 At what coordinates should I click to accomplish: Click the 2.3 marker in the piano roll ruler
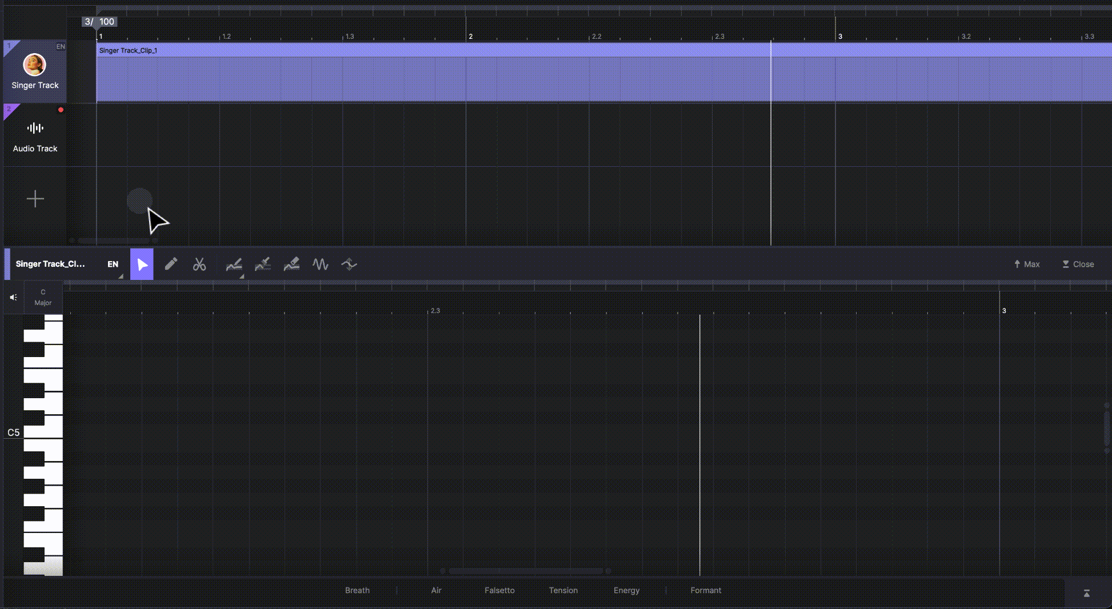(435, 311)
